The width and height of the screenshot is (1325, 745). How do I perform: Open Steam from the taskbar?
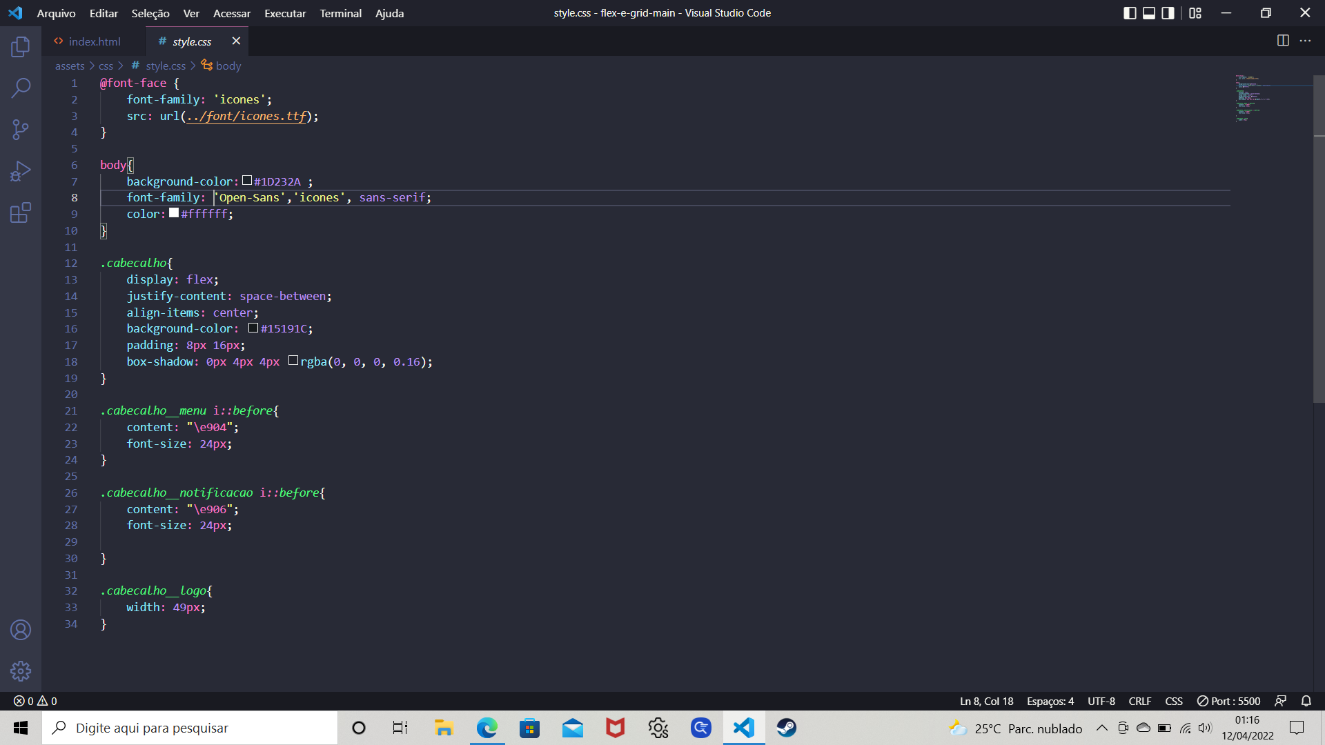point(786,728)
